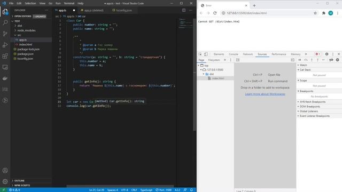Open the Selection menu
342x192 pixels.
[x=30, y=3]
